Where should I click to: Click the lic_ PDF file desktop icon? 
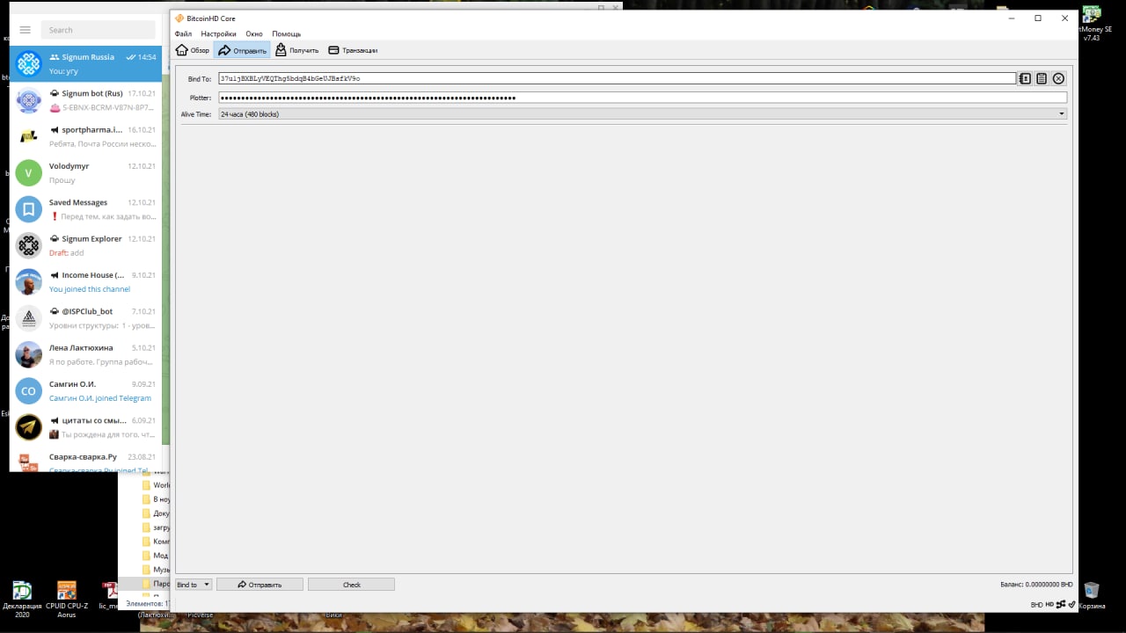point(109,595)
